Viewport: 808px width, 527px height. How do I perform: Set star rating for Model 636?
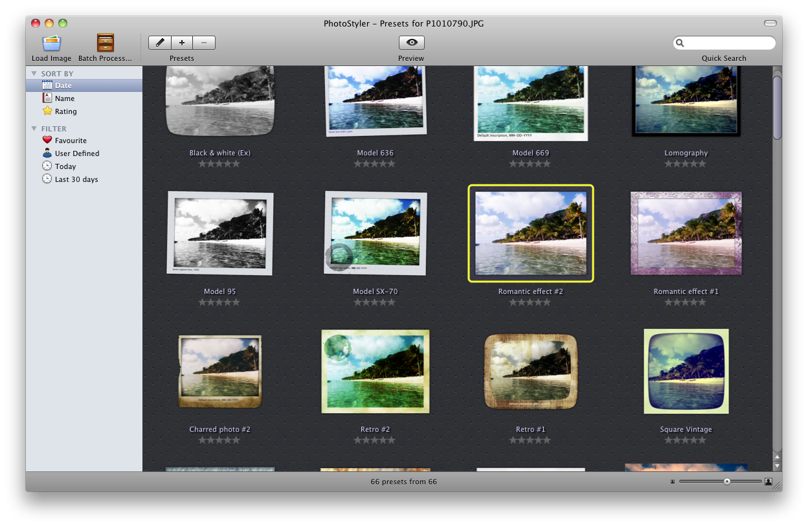click(x=375, y=164)
